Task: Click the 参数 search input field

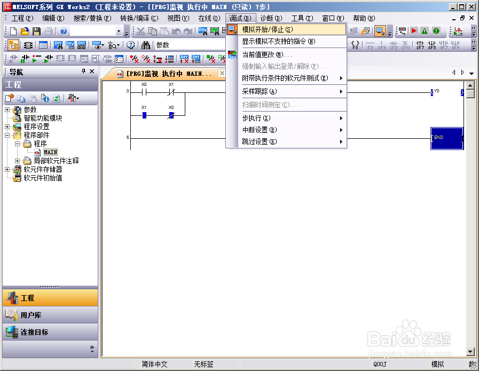Action: click(x=190, y=45)
